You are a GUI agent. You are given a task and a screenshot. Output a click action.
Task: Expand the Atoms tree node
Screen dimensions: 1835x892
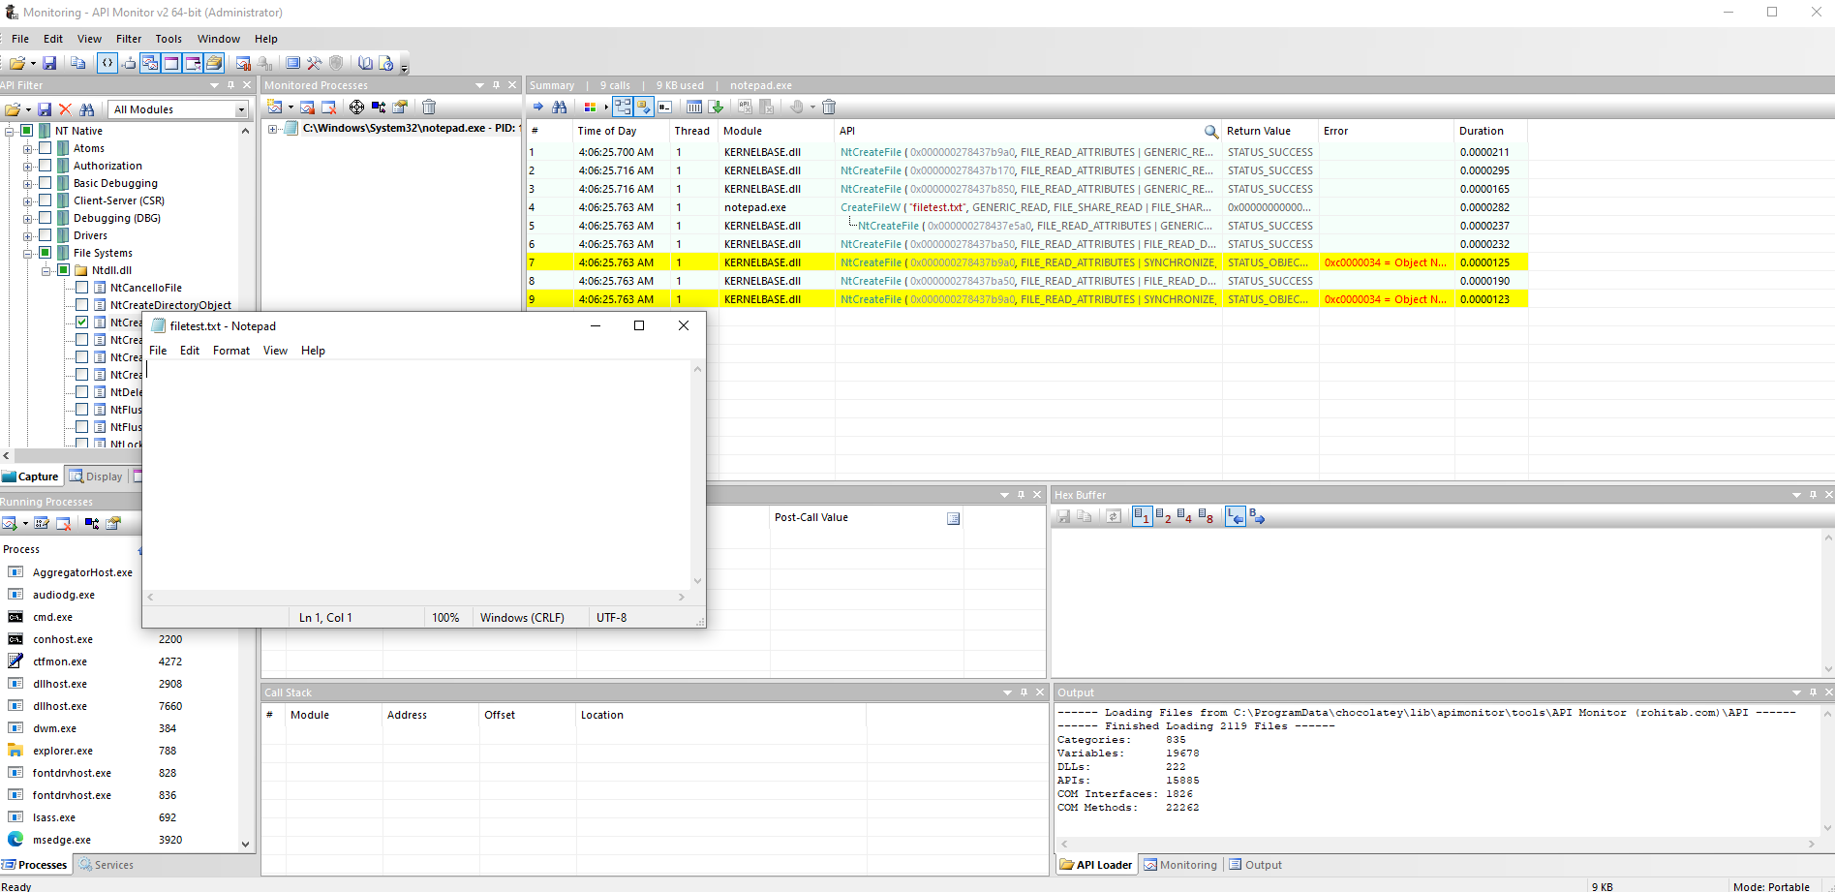tap(28, 148)
